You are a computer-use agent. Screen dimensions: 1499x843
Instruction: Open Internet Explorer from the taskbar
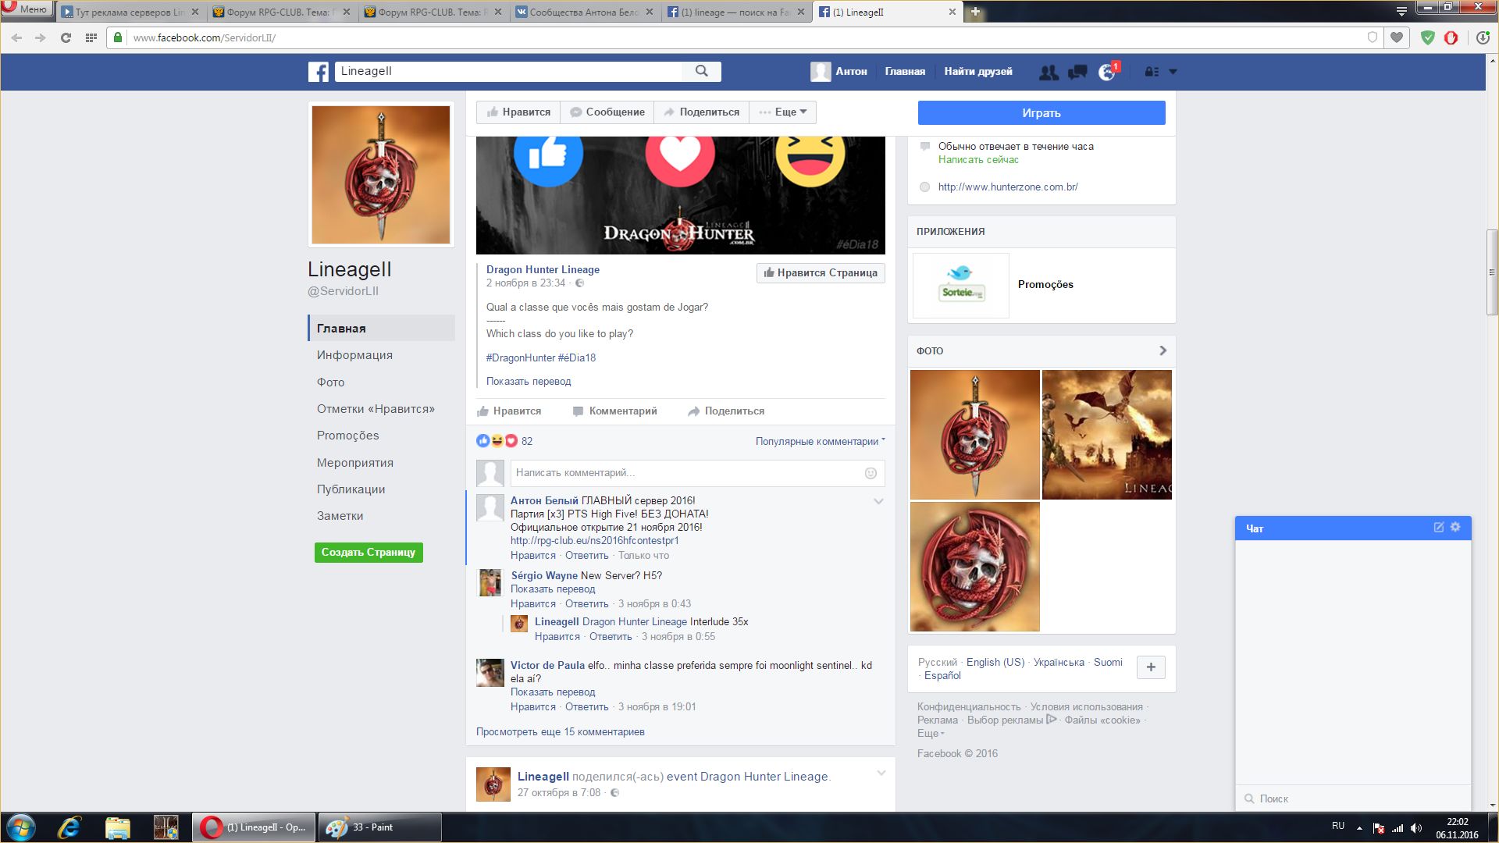(x=69, y=827)
